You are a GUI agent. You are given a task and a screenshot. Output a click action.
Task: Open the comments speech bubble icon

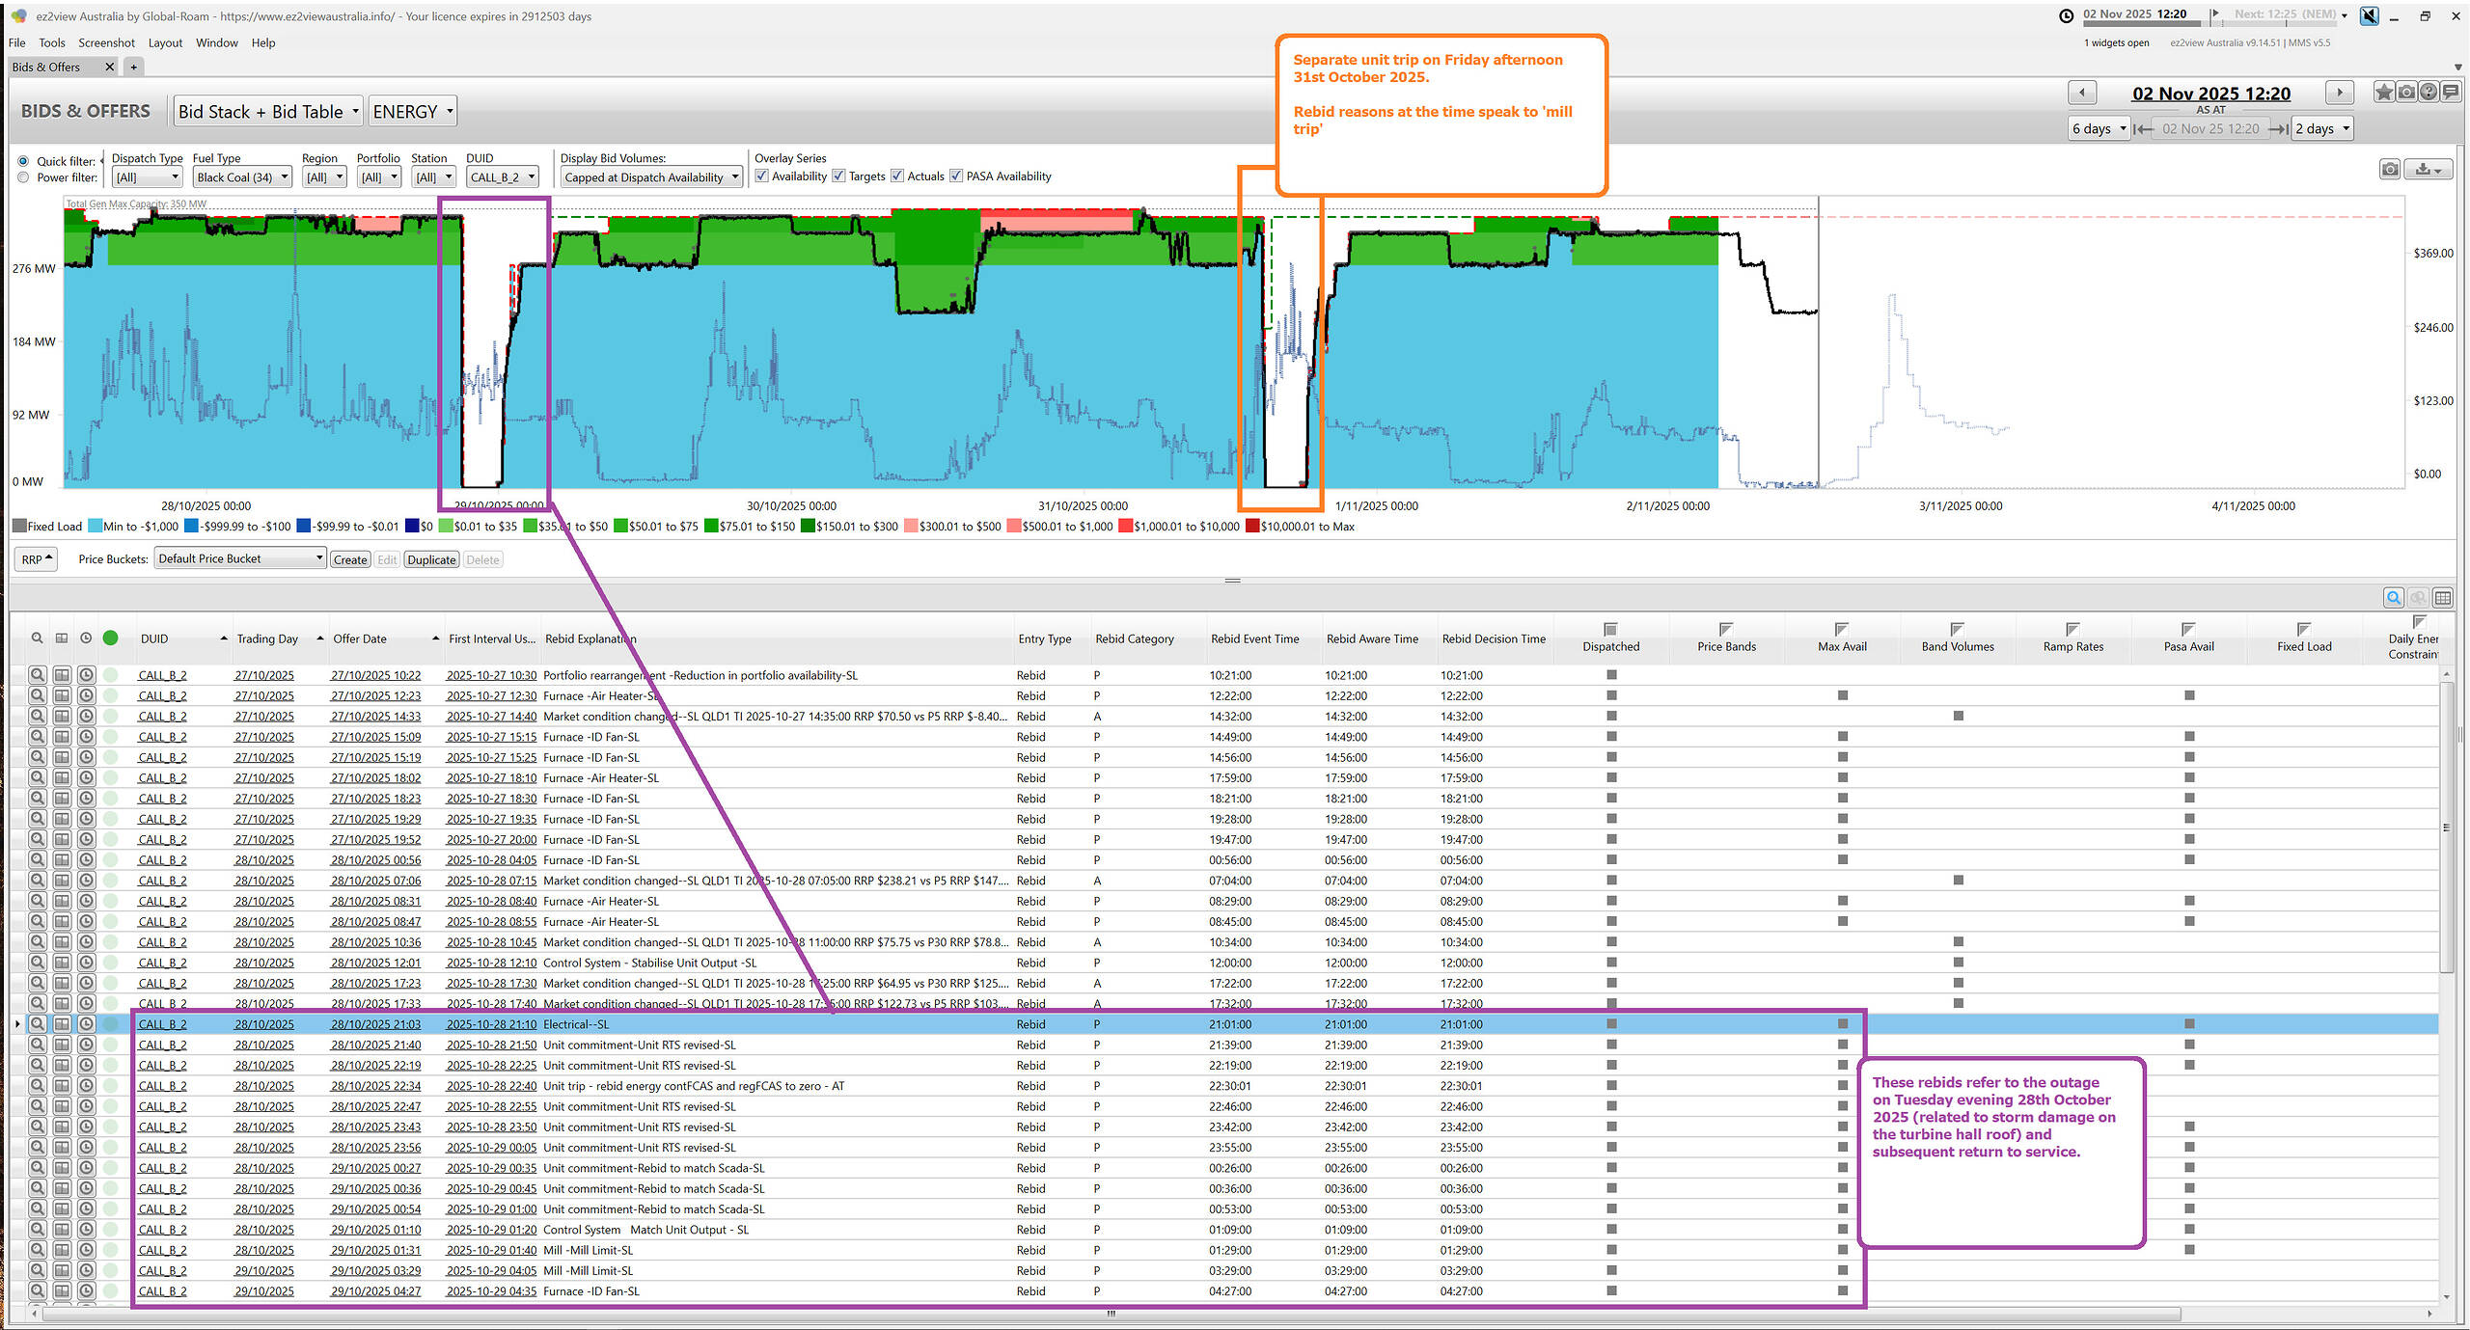pos(2451,93)
